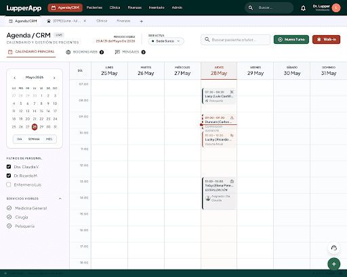This screenshot has width=347, height=277.
Task: Open the Lazy 07:30 appointment card
Action: pyautogui.click(x=219, y=96)
